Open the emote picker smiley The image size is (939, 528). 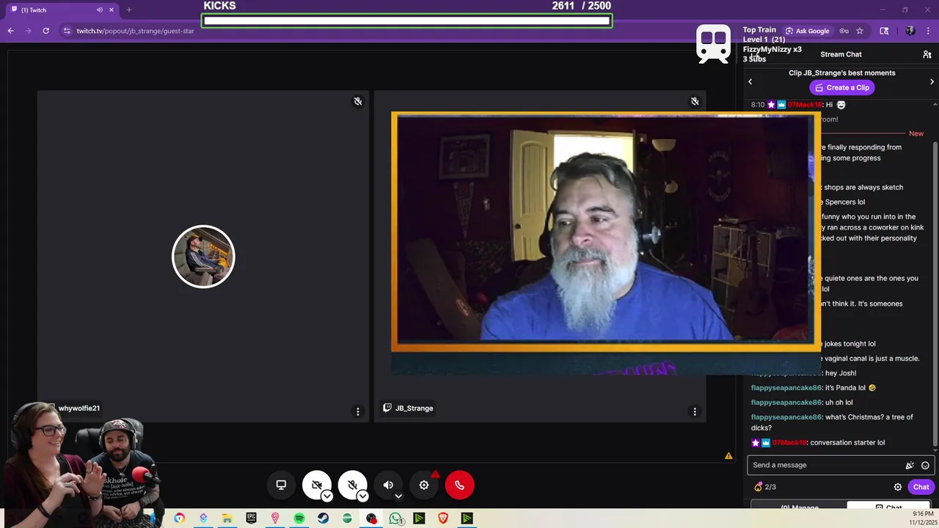[x=925, y=465]
